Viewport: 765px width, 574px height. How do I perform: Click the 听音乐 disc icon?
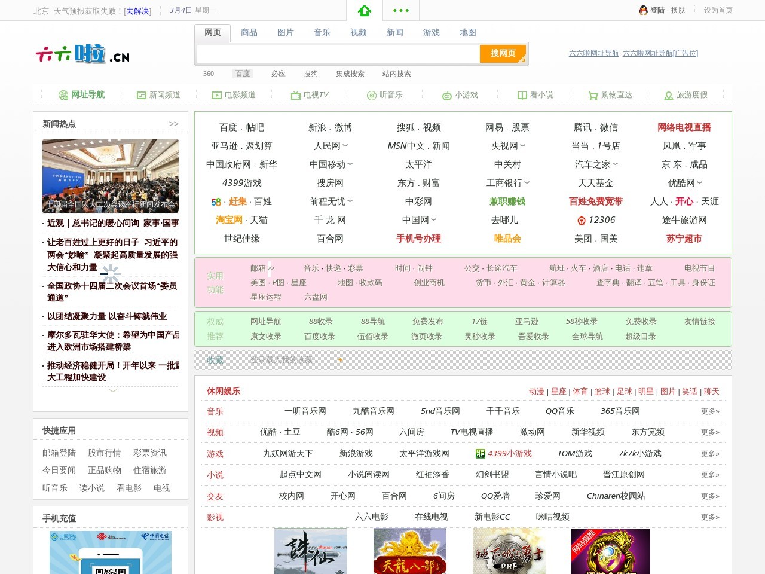point(371,95)
